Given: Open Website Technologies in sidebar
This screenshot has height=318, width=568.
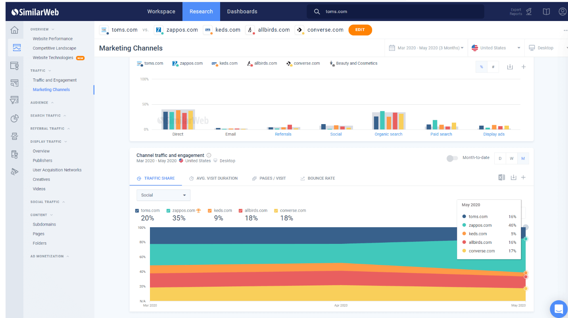Looking at the screenshot, I should coord(53,58).
